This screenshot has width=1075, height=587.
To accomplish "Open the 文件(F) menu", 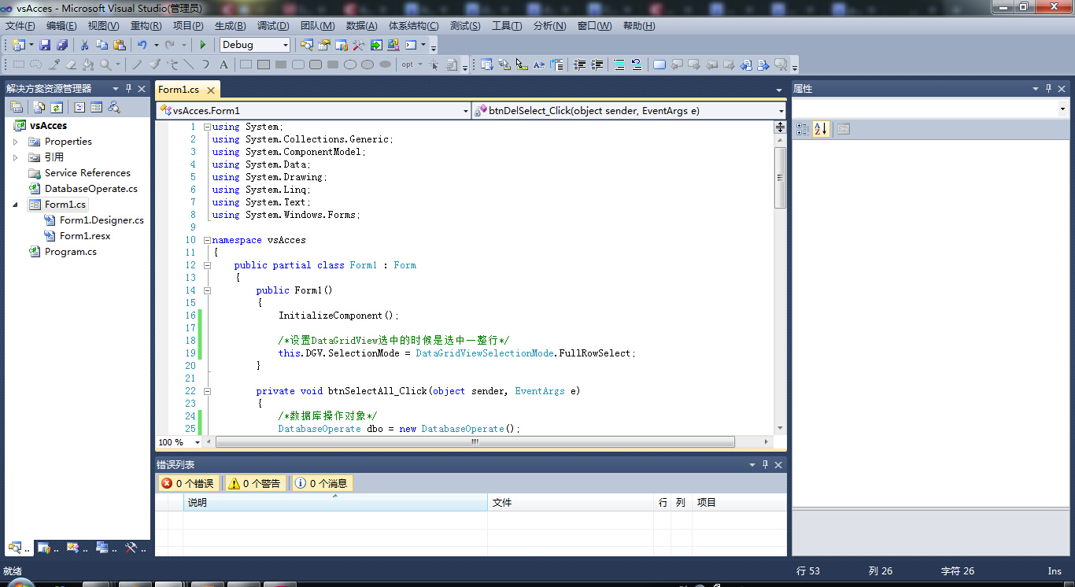I will coord(20,26).
